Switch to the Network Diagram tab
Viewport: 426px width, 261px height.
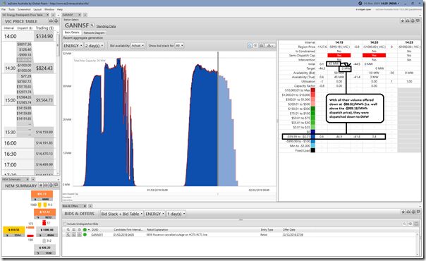(x=94, y=32)
